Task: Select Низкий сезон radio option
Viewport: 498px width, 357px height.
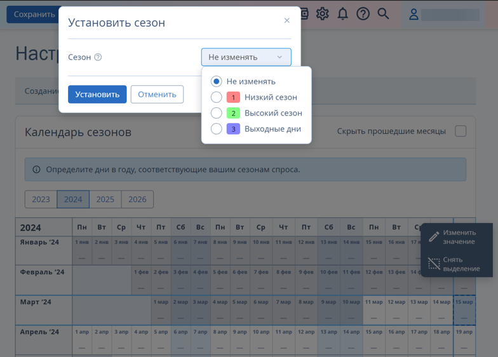Action: pyautogui.click(x=216, y=97)
